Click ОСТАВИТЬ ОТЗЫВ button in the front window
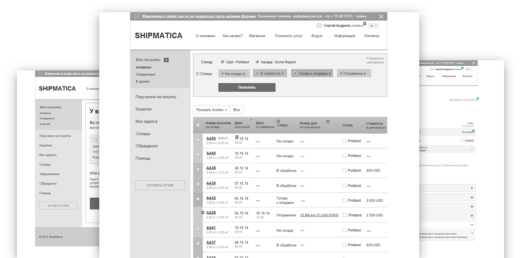 (x=160, y=185)
